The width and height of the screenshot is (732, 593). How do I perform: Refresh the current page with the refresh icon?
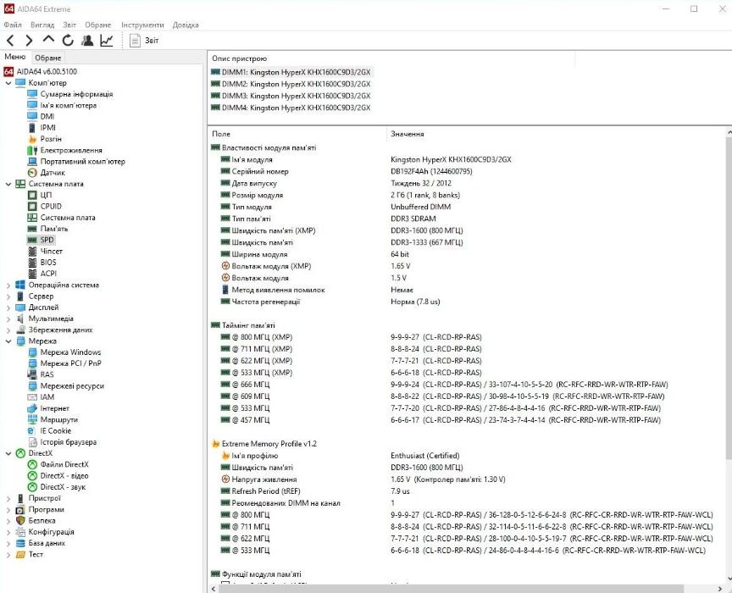click(x=68, y=41)
